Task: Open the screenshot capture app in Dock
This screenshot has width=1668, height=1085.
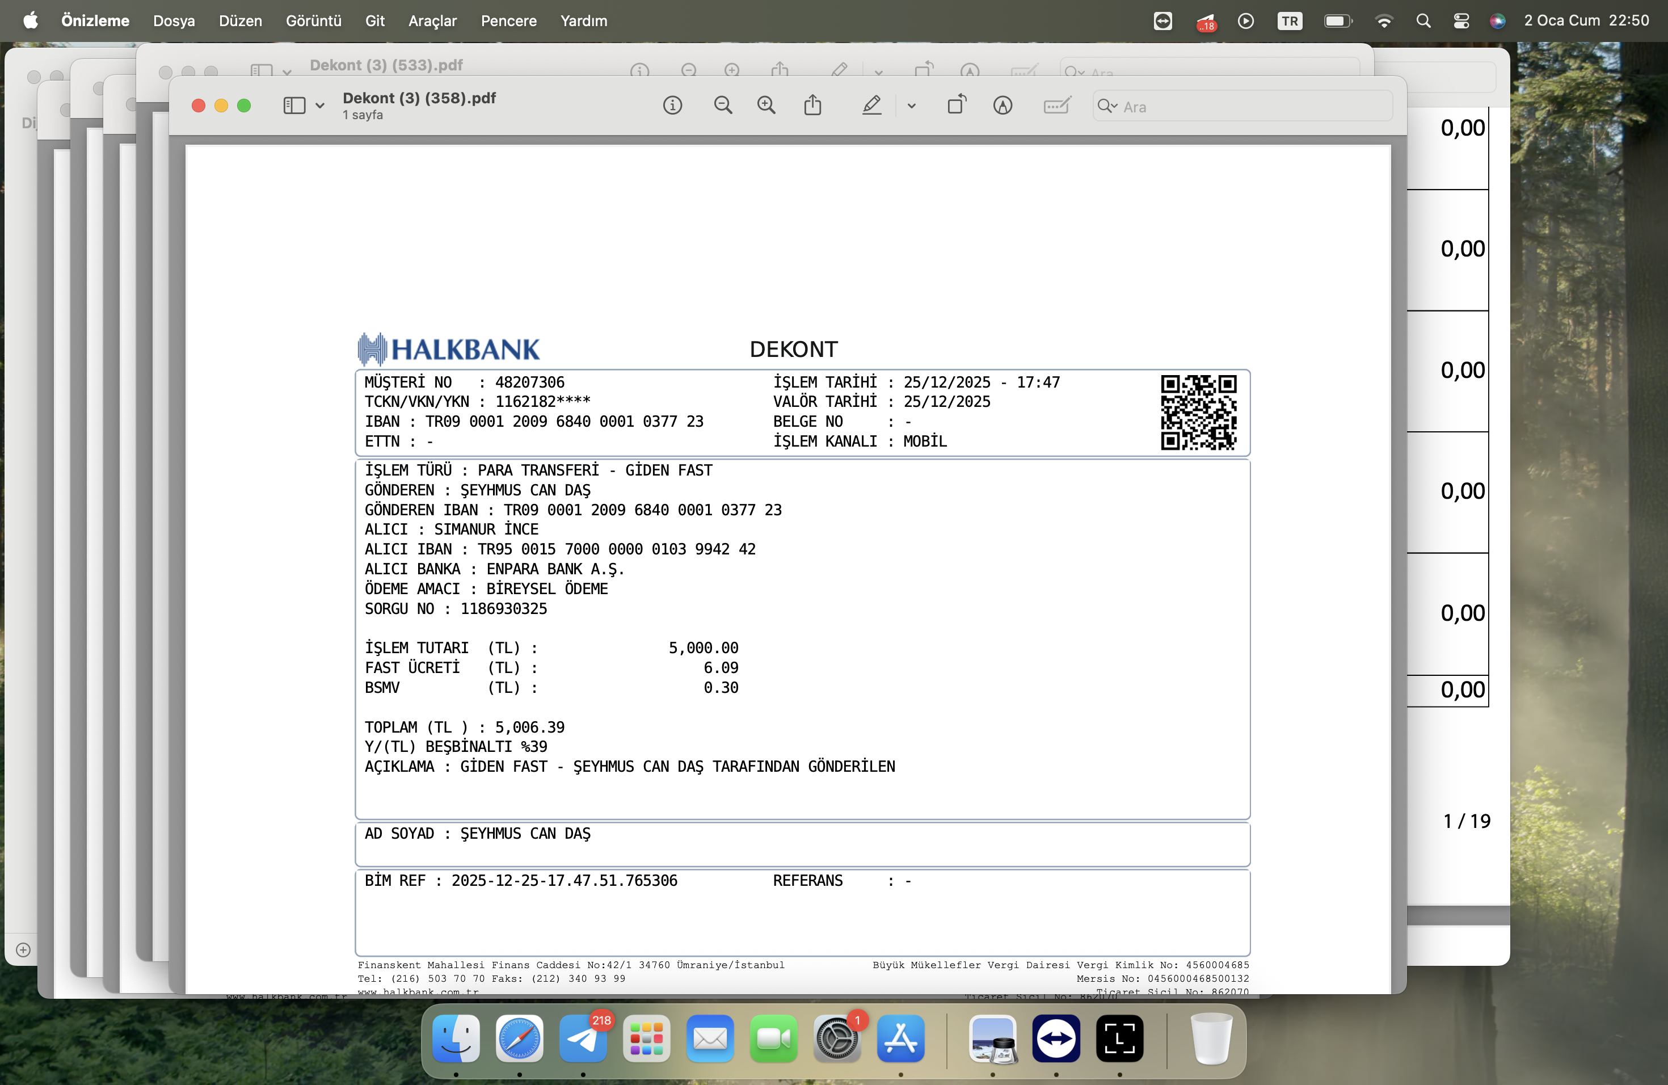Action: 1119,1038
